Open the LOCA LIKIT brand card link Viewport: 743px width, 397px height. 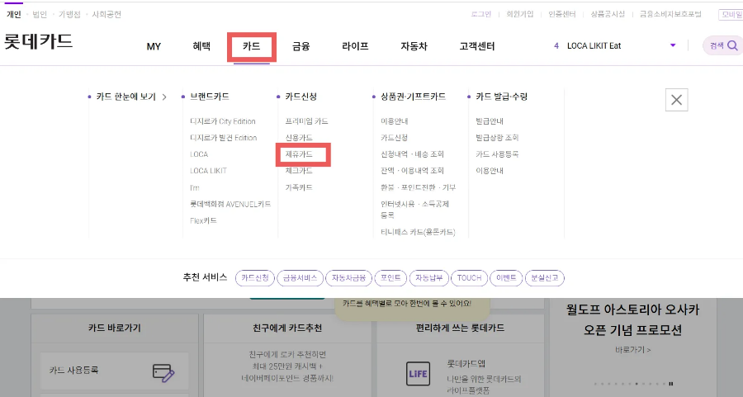coord(209,171)
